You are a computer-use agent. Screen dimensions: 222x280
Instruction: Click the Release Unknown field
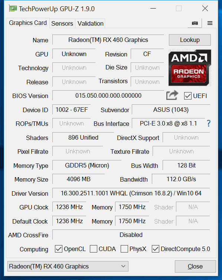click(x=74, y=82)
